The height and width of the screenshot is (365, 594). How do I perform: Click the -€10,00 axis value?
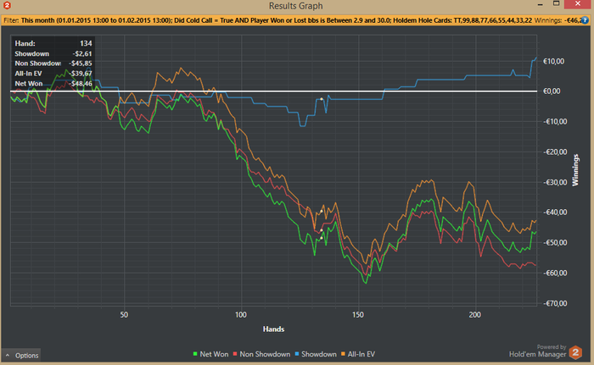555,121
